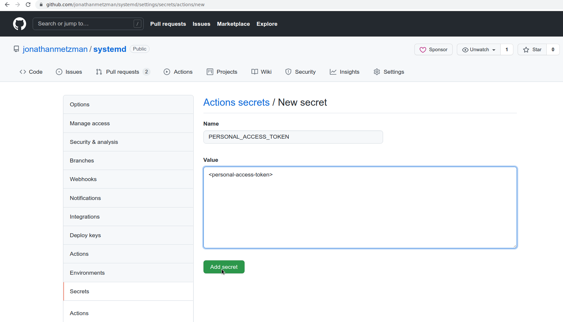Screen dimensions: 563x322
Task: Open the systemd repository link
Action: click(x=110, y=49)
